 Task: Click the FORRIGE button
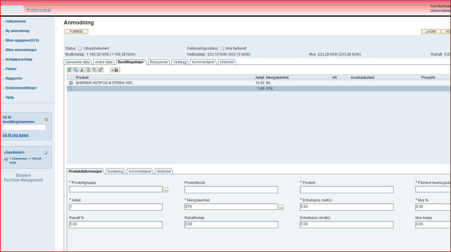(76, 31)
